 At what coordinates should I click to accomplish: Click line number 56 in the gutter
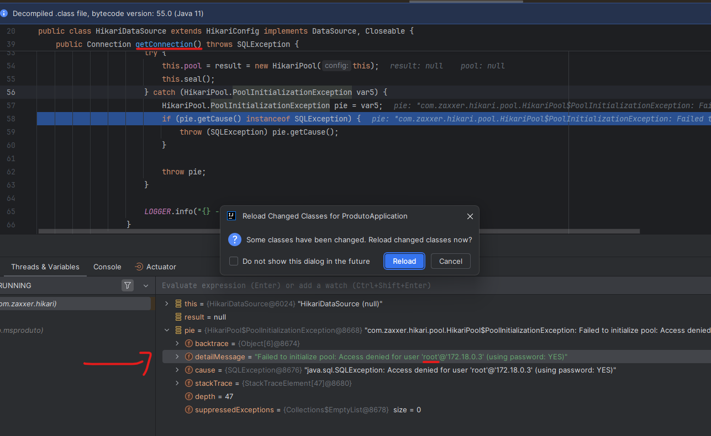click(11, 92)
